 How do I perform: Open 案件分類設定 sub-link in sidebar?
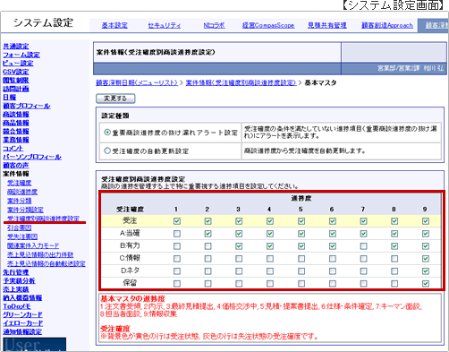[25, 210]
